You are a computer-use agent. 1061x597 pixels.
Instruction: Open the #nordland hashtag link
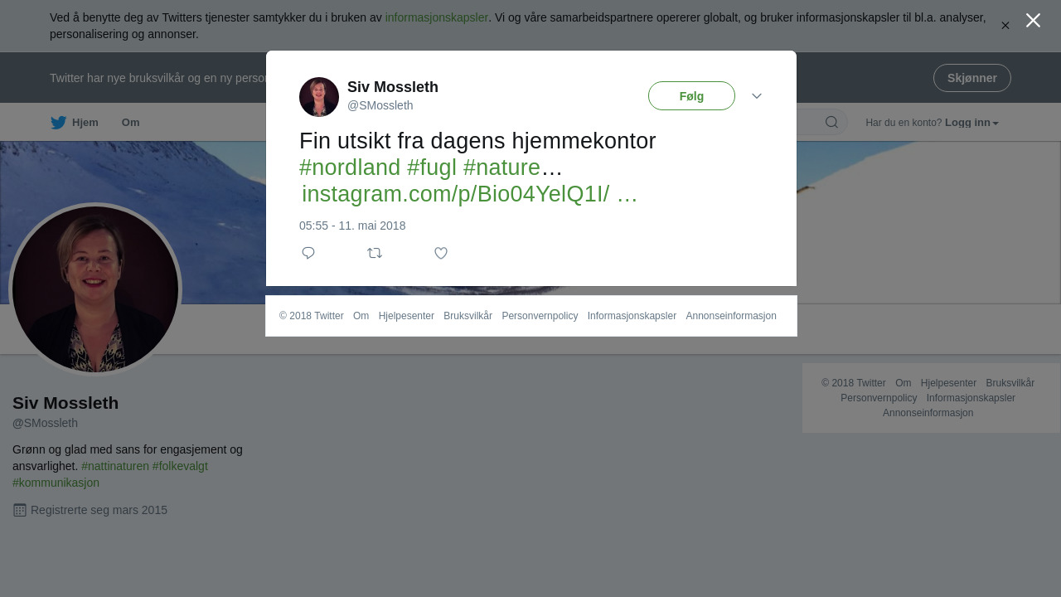pyautogui.click(x=350, y=167)
